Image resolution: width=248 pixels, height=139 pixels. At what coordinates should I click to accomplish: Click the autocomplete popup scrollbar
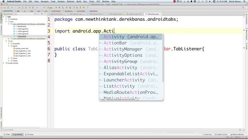point(163,58)
